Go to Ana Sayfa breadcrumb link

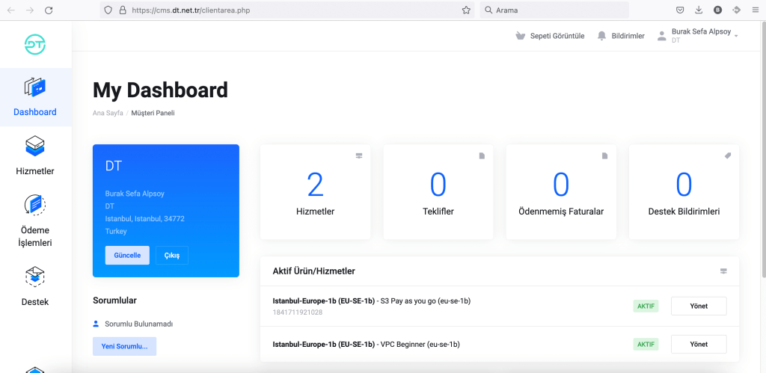pos(107,113)
